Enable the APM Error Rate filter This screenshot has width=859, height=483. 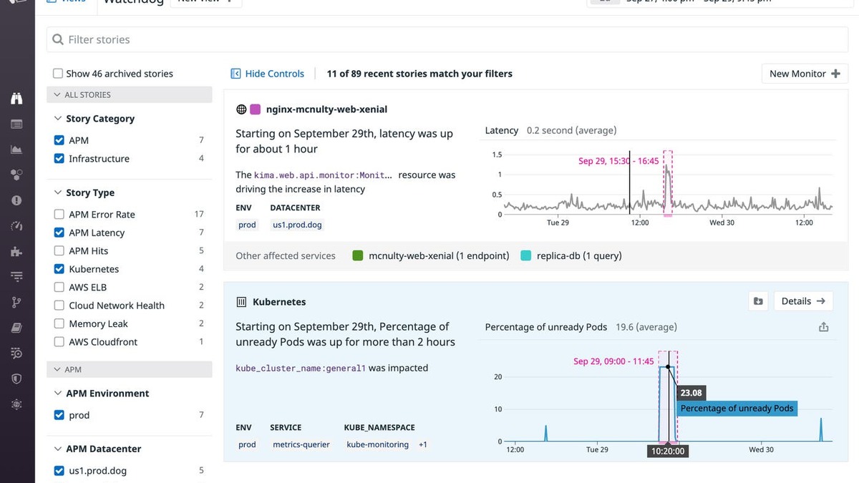pos(59,214)
